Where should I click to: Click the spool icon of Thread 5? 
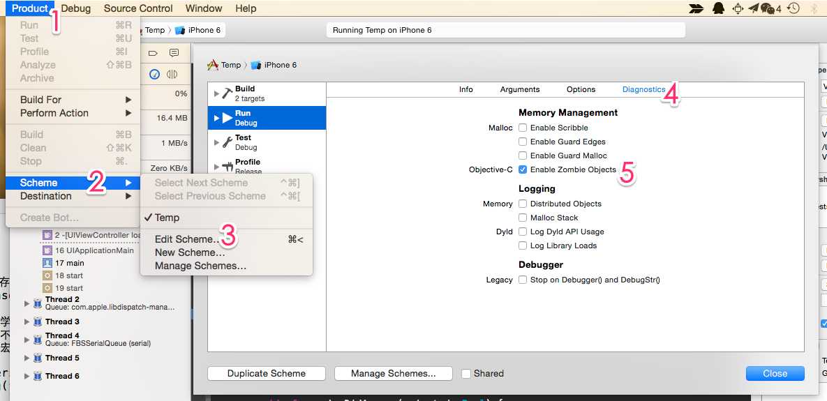[38, 358]
